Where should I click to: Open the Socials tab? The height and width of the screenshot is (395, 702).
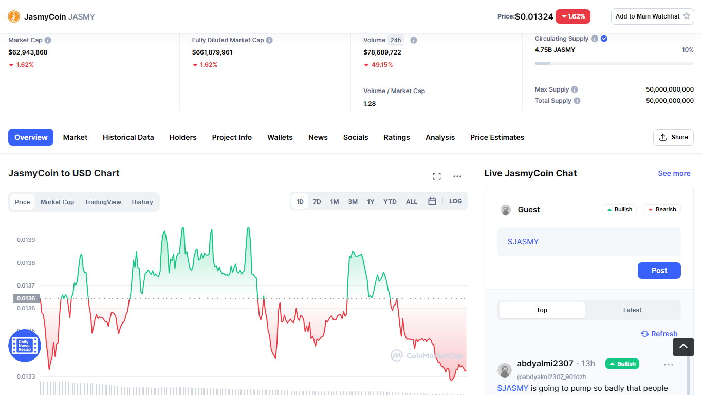pyautogui.click(x=356, y=137)
